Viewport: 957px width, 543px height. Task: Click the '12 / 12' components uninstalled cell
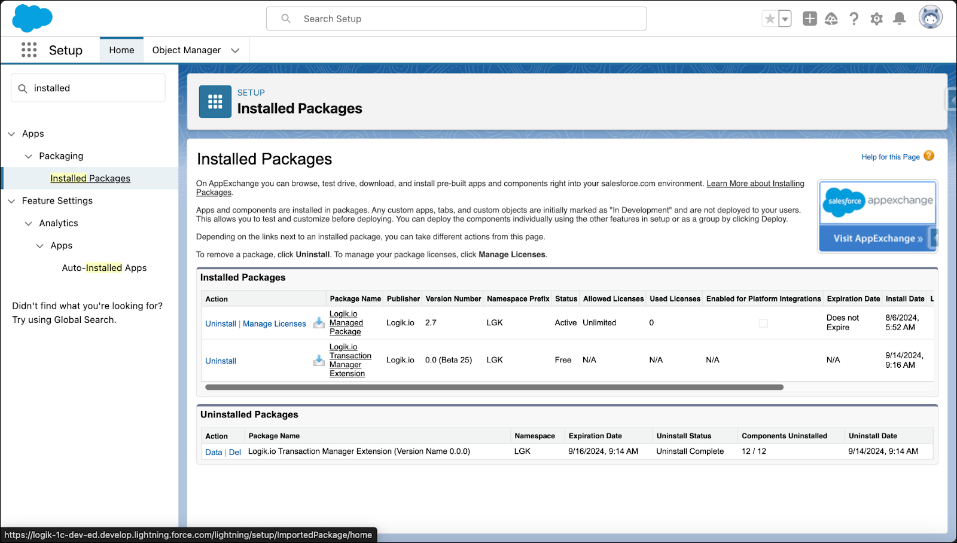pyautogui.click(x=754, y=452)
